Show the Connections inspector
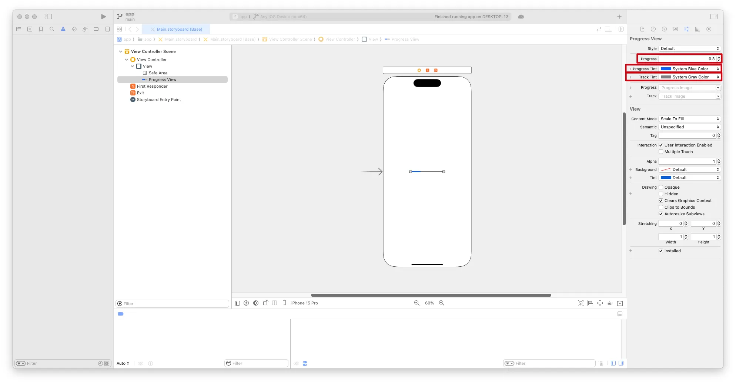736x384 pixels. coord(709,29)
